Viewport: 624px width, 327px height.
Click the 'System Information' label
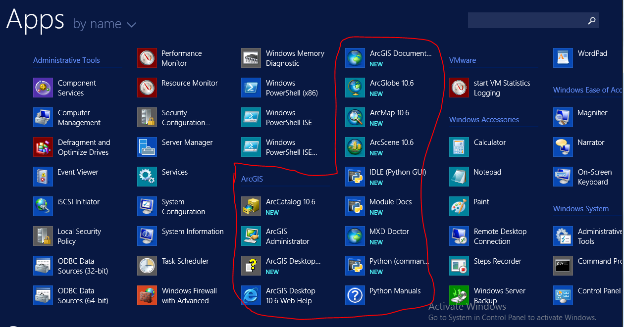point(193,232)
